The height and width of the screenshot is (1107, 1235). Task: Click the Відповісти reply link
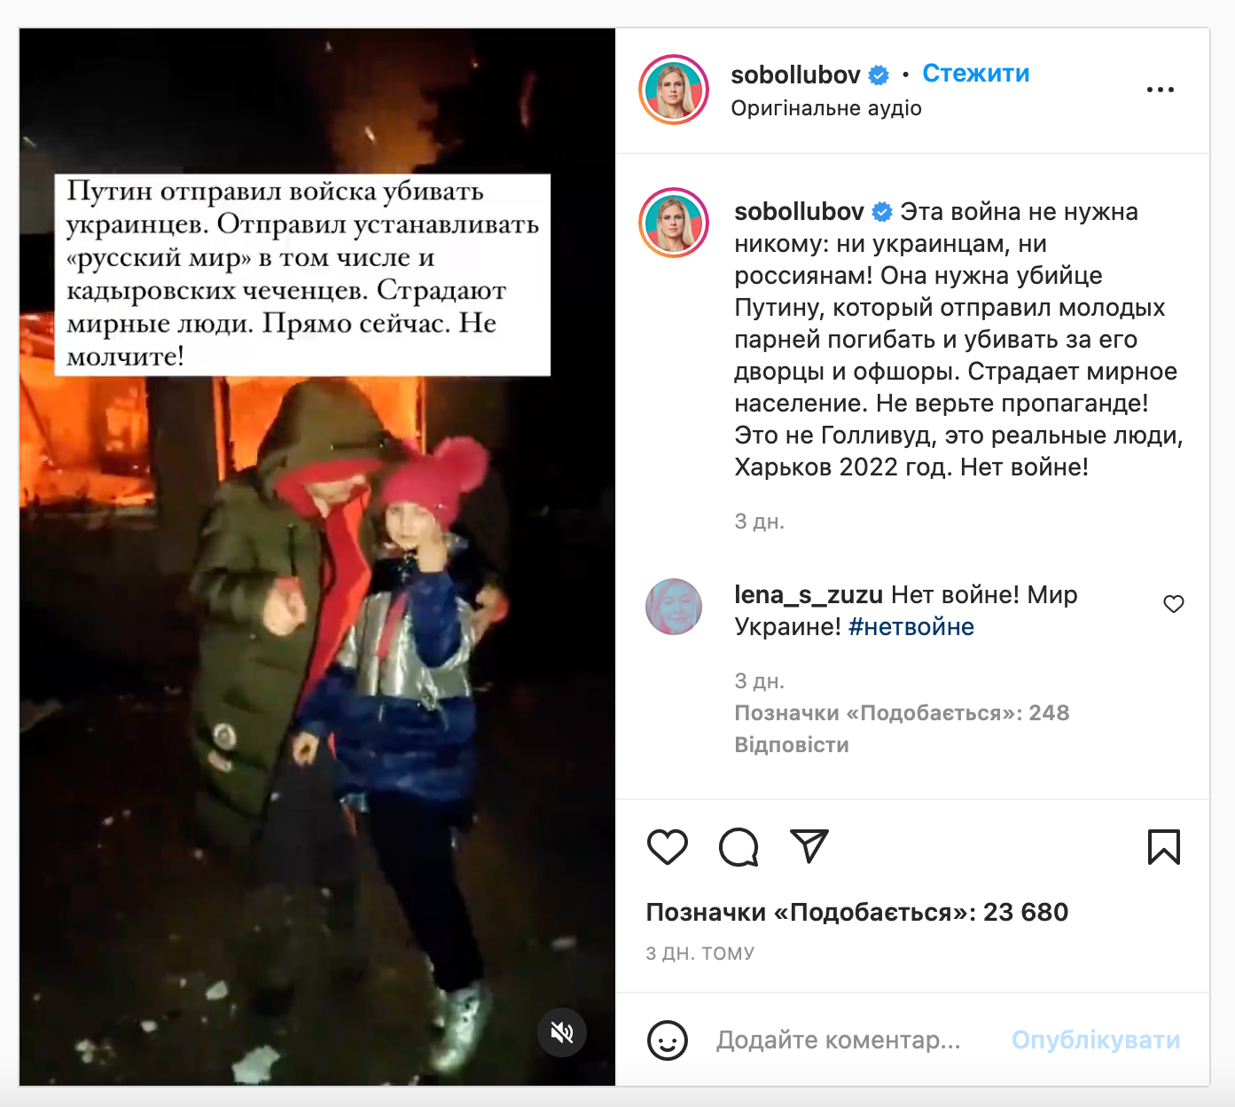[x=792, y=745]
